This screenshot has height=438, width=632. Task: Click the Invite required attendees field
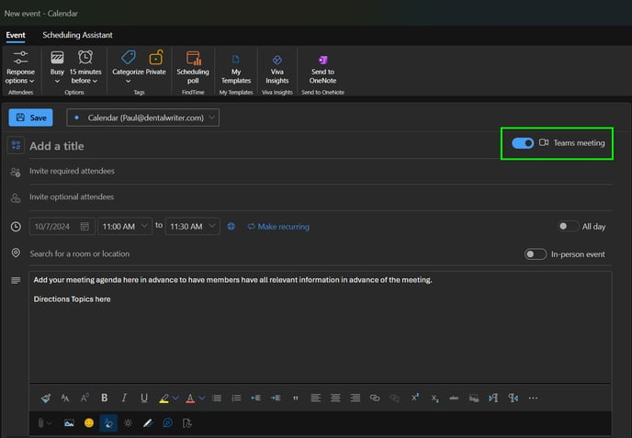321,171
